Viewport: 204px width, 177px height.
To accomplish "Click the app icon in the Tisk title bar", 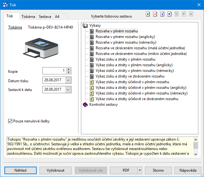I will coord(5,5).
